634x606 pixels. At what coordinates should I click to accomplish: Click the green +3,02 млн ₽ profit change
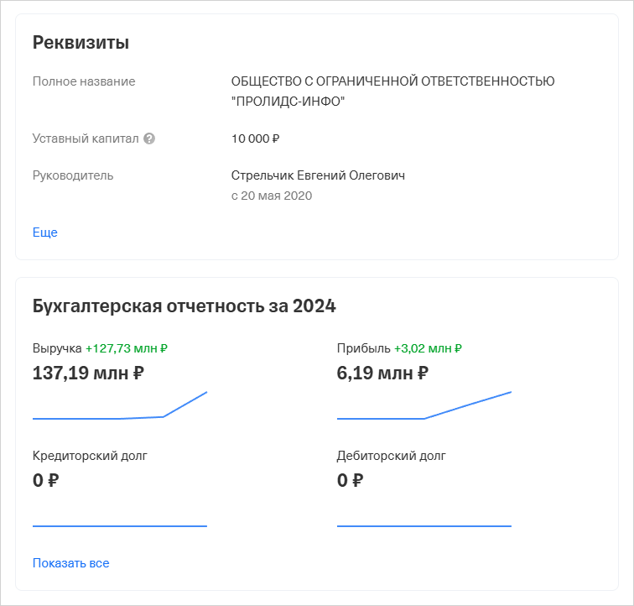click(x=428, y=348)
